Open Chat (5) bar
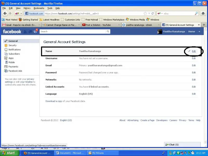 [182, 145]
